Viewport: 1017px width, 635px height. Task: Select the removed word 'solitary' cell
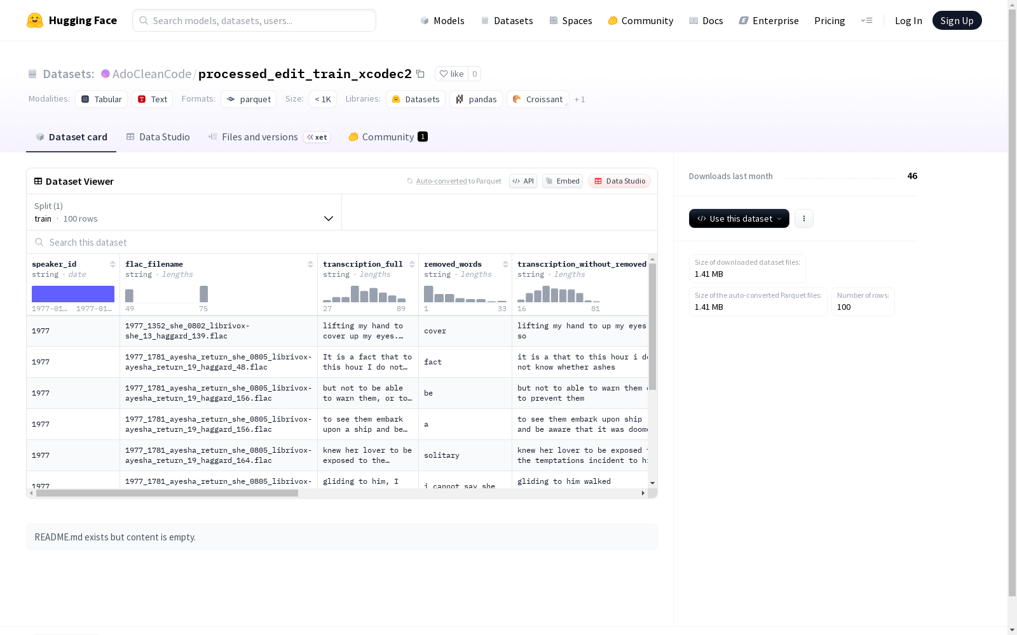click(465, 455)
